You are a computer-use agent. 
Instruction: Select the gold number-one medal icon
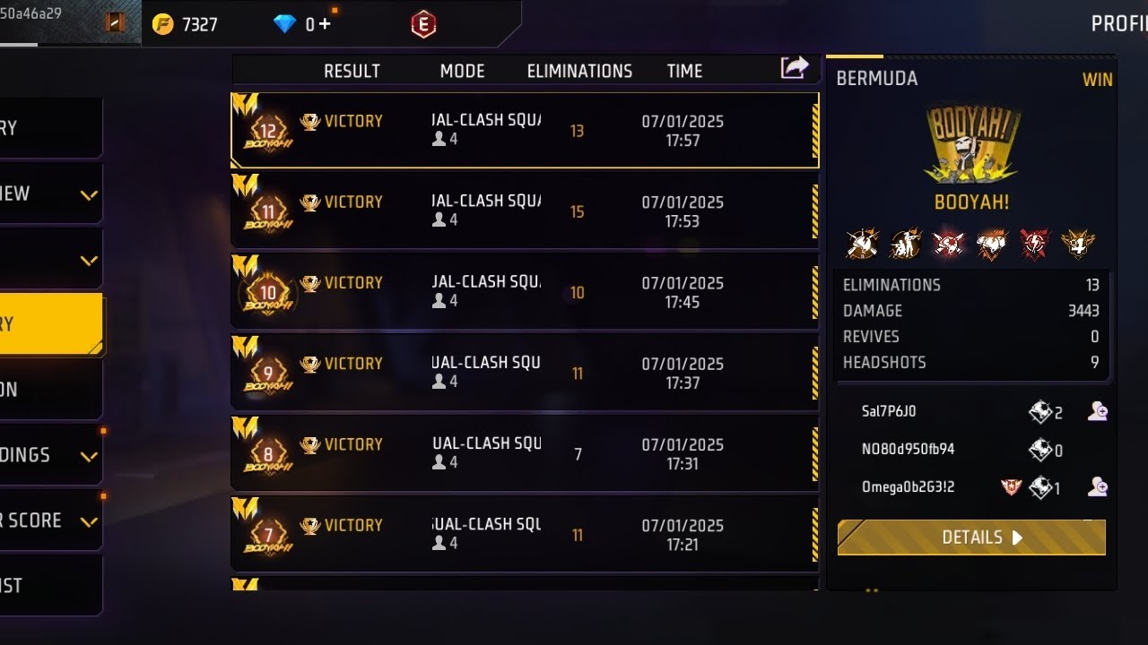(1077, 243)
